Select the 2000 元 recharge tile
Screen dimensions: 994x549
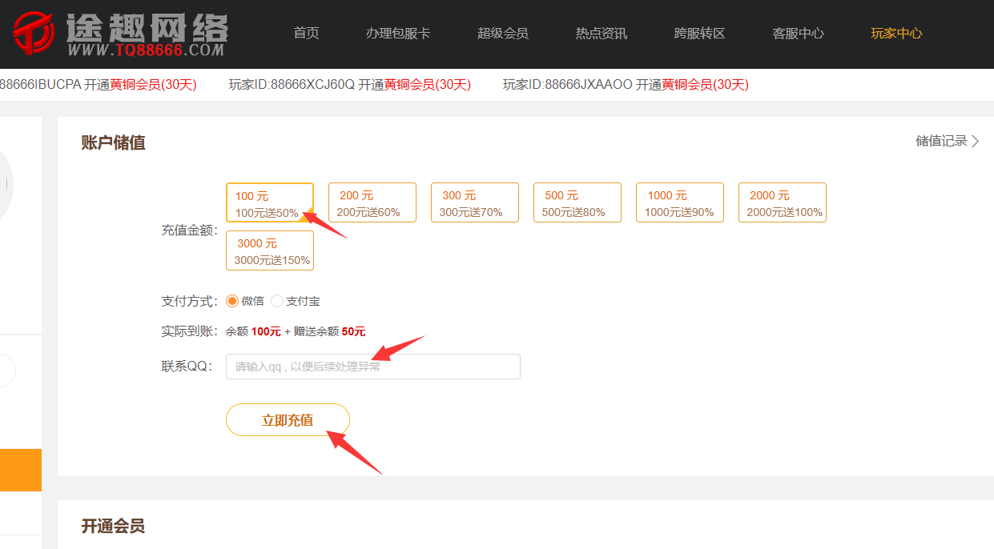point(782,203)
